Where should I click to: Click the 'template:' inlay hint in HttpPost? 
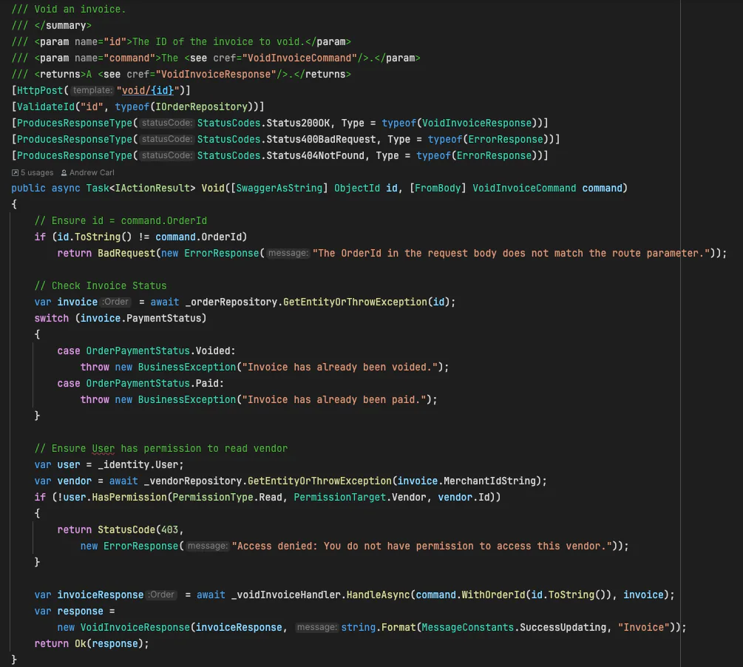click(x=93, y=90)
